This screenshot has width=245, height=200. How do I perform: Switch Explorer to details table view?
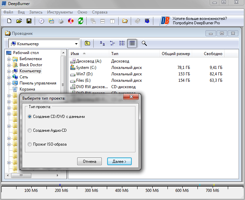tap(132, 43)
